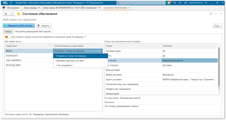Click the search magnifier icon
This screenshot has height=120, width=226.
coord(118,3)
